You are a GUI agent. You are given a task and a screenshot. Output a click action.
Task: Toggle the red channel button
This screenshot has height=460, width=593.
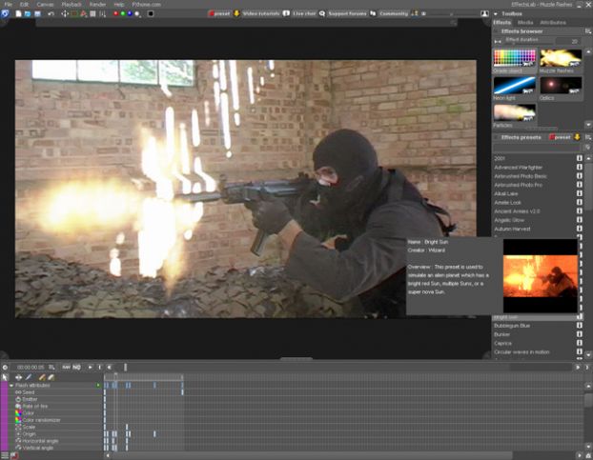click(x=115, y=13)
